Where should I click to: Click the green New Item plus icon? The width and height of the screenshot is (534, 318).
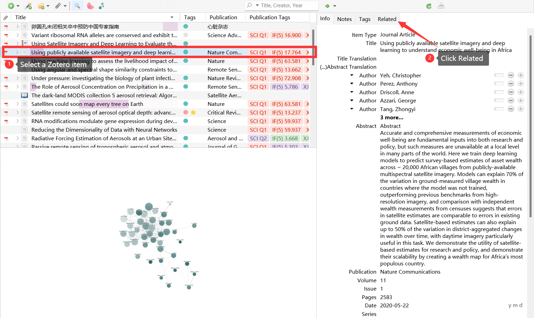click(x=11, y=6)
